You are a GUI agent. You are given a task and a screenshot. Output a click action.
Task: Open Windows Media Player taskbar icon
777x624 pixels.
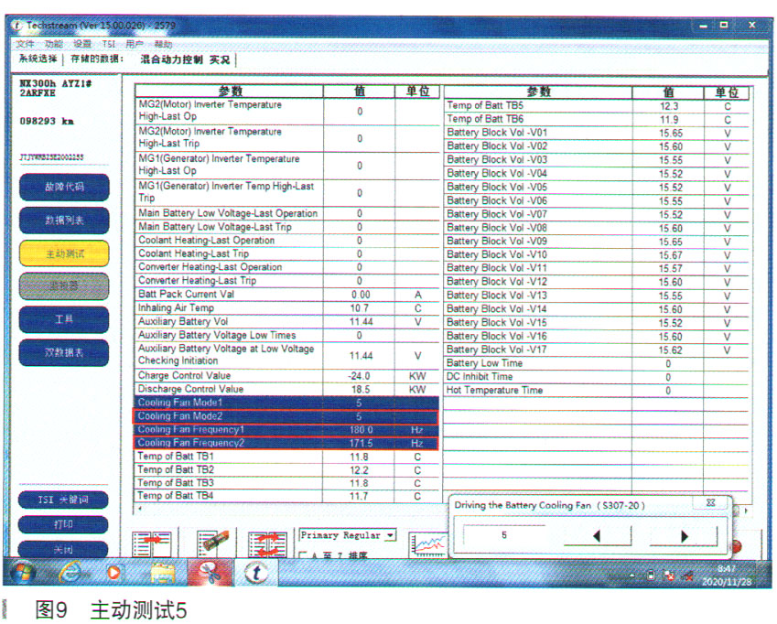tap(113, 573)
